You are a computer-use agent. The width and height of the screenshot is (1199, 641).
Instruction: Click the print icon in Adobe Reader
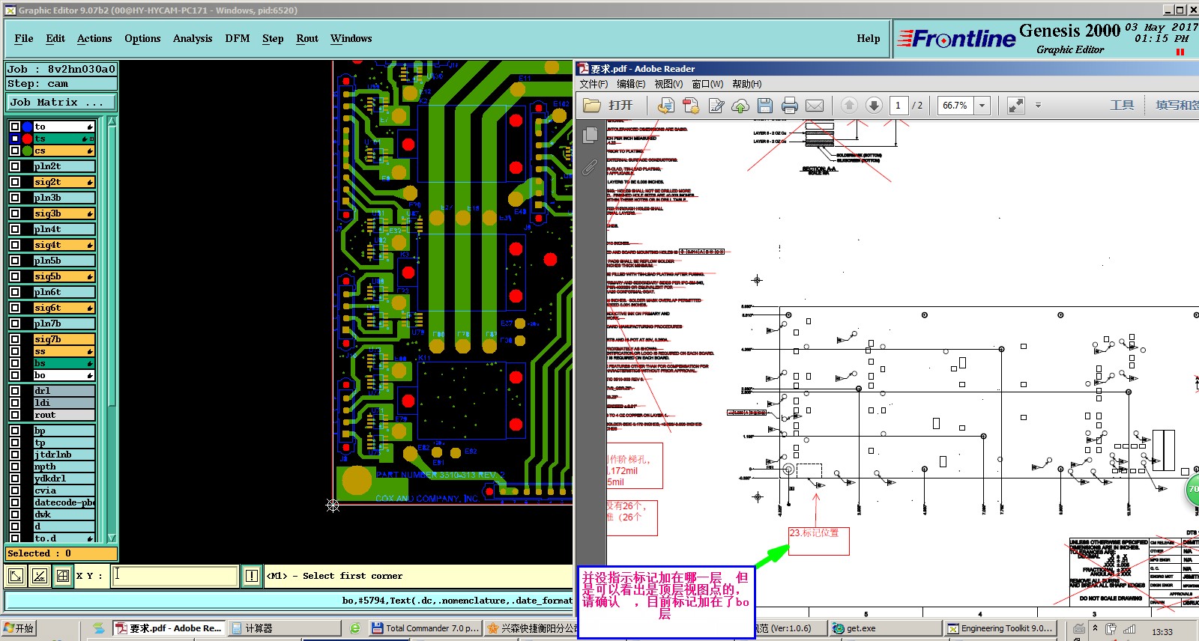point(789,106)
